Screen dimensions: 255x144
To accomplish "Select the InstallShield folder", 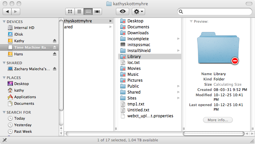I will tap(150, 51).
